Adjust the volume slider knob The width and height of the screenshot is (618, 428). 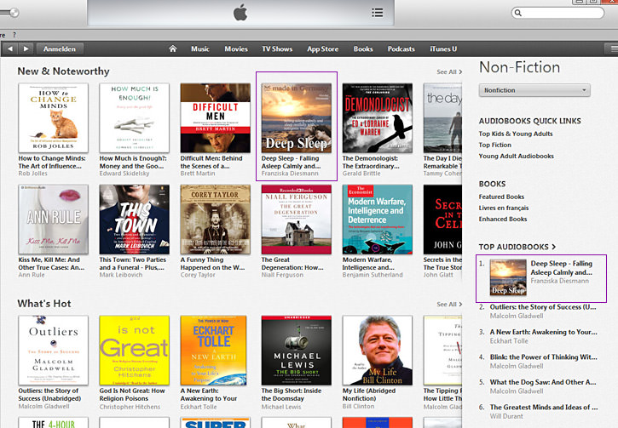point(14,13)
